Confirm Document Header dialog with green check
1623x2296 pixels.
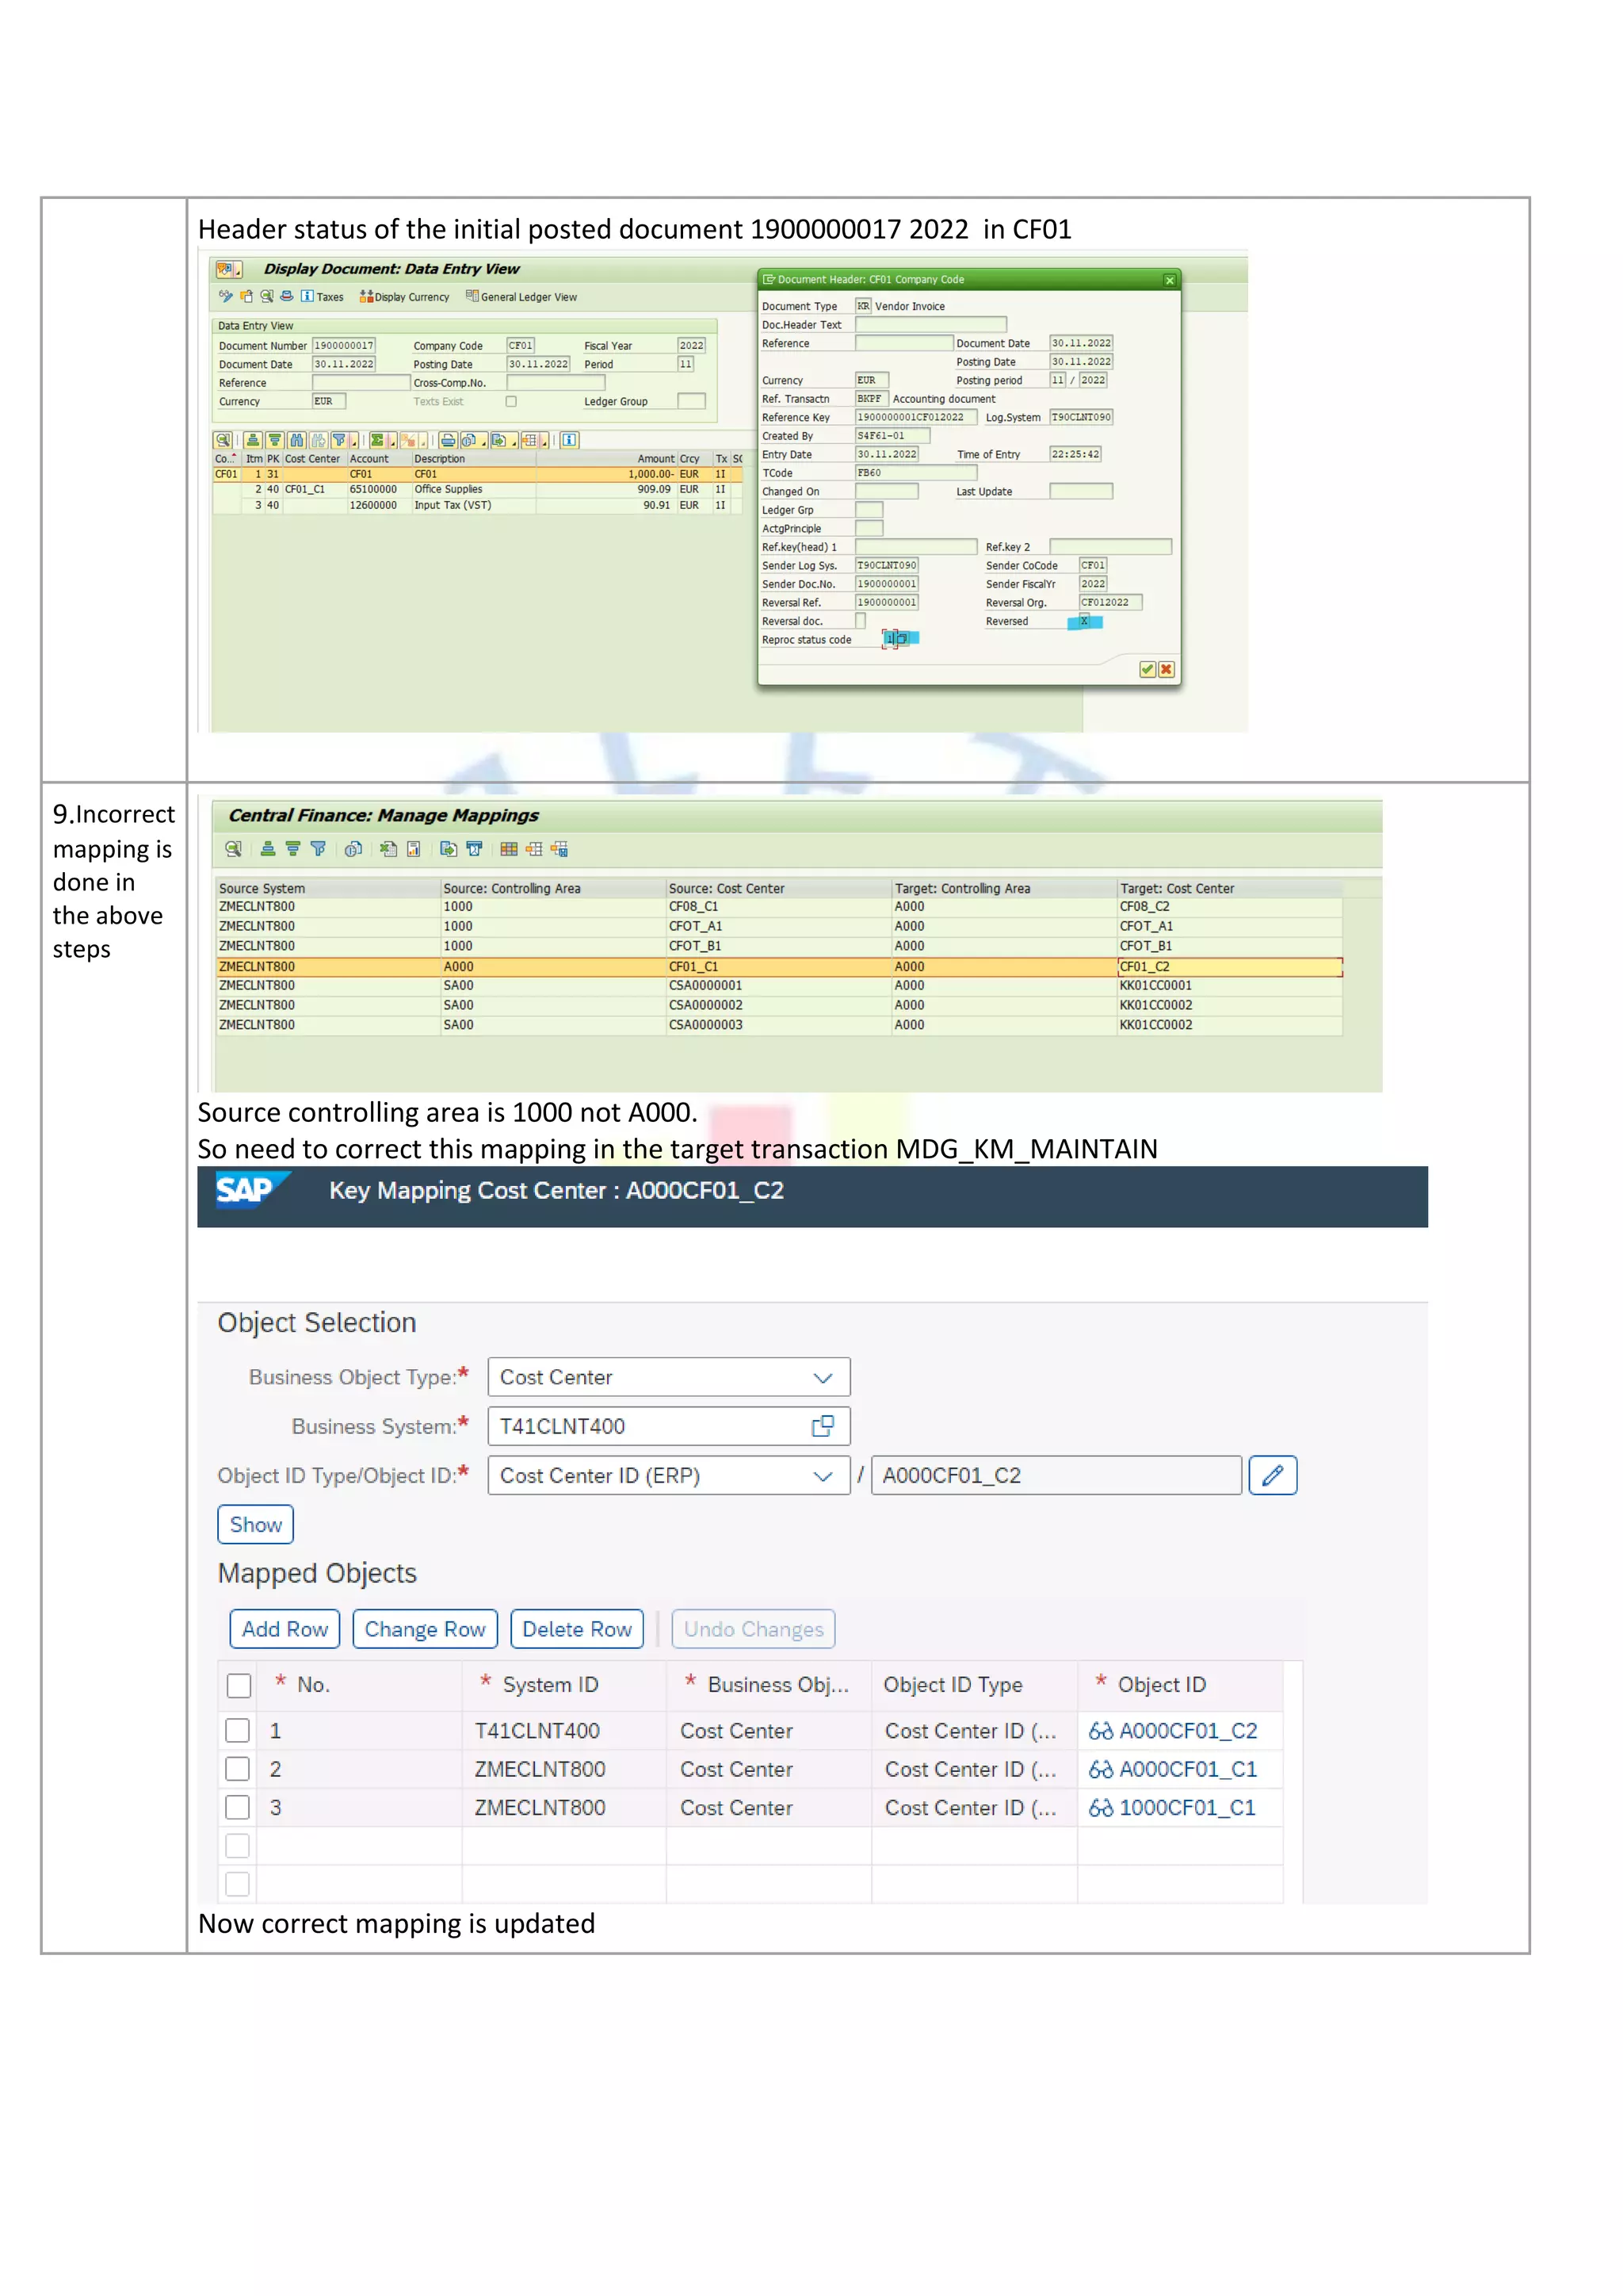[1148, 669]
